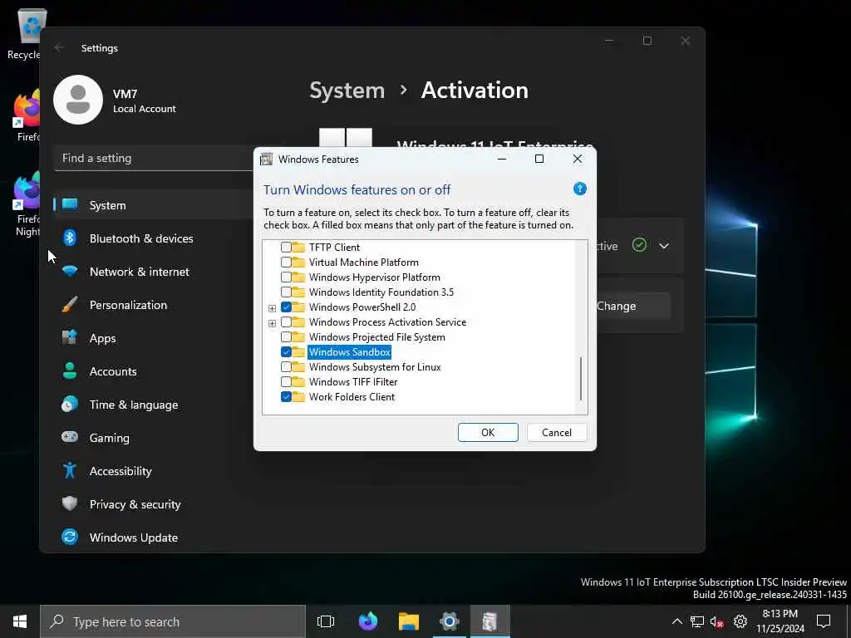The width and height of the screenshot is (851, 638).
Task: Switch to Settings app on taskbar
Action: click(x=450, y=621)
